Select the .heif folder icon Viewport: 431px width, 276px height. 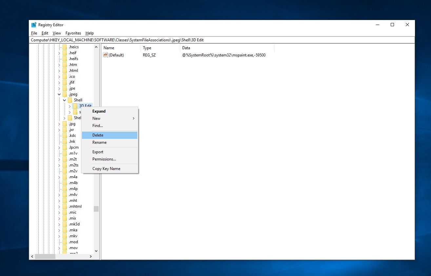coord(65,53)
